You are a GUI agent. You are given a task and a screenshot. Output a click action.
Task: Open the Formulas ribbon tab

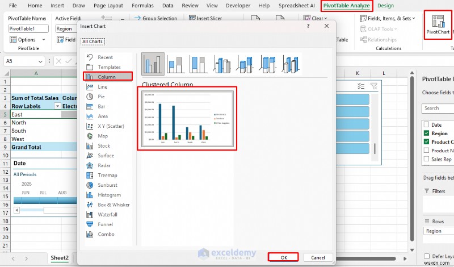pos(142,6)
